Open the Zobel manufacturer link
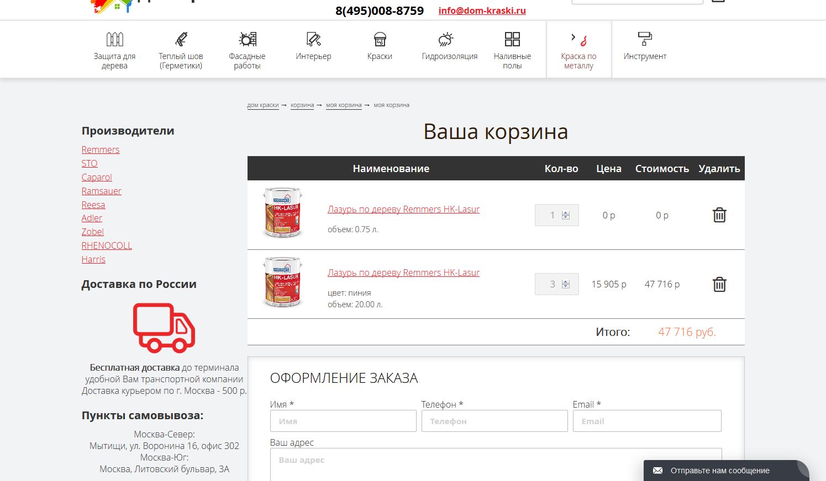Viewport: 826px width, 481px height. coord(93,232)
